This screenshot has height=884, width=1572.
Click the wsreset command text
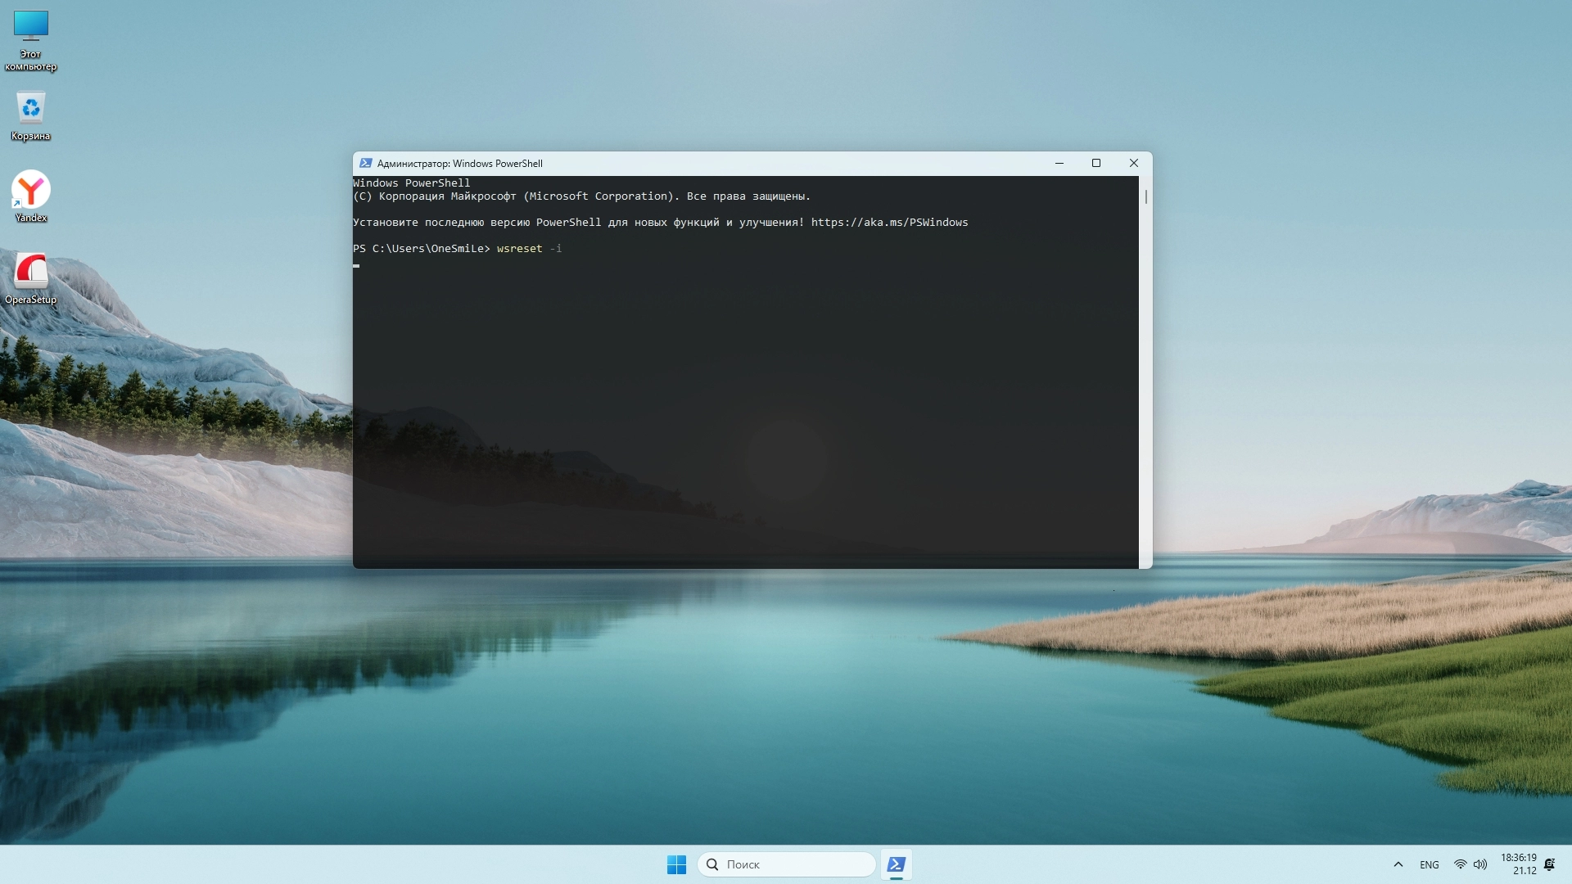519,248
